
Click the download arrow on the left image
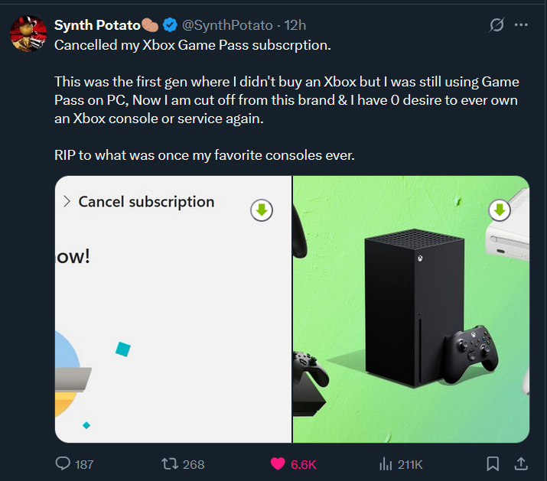pyautogui.click(x=262, y=210)
